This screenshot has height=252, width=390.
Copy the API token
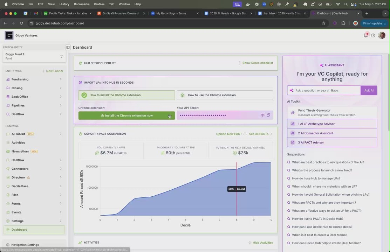coord(268,115)
